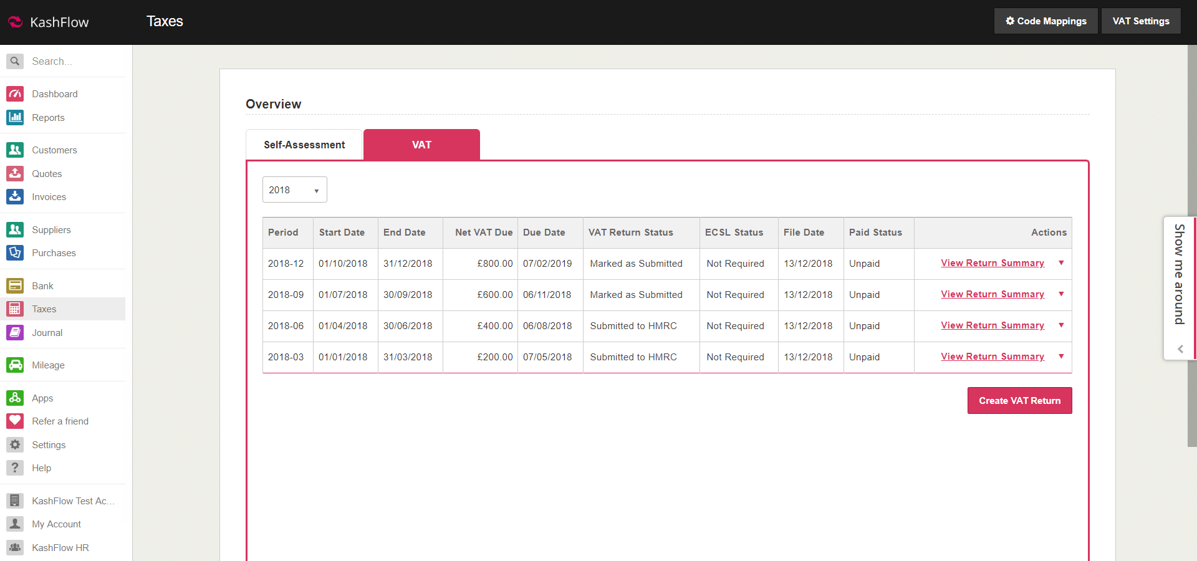
Task: Select the VAT tab
Action: tap(421, 145)
